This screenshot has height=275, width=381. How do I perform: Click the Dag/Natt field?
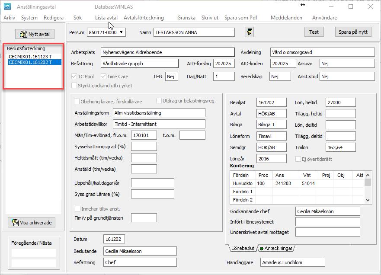tap(224, 77)
